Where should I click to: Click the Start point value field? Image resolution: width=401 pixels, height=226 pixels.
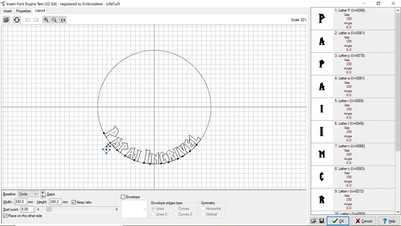point(27,209)
